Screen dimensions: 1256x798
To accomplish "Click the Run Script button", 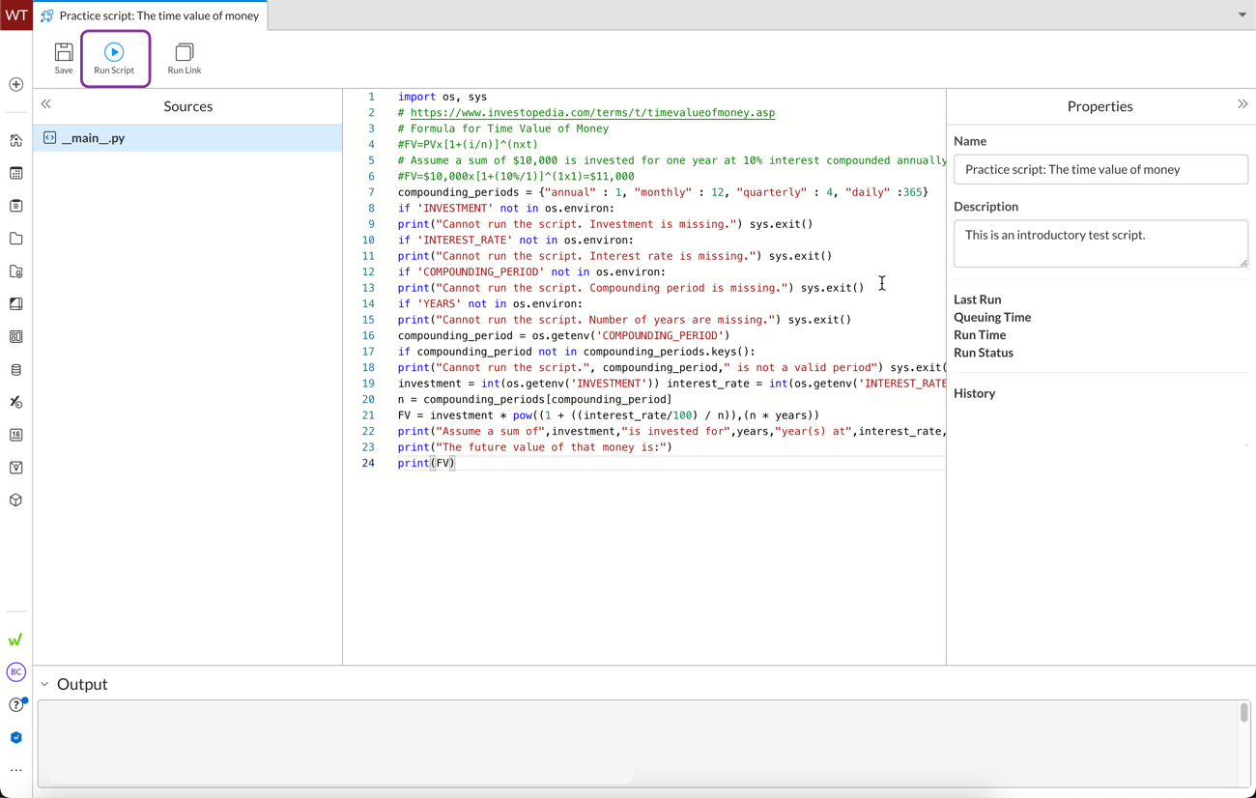I will [x=114, y=58].
